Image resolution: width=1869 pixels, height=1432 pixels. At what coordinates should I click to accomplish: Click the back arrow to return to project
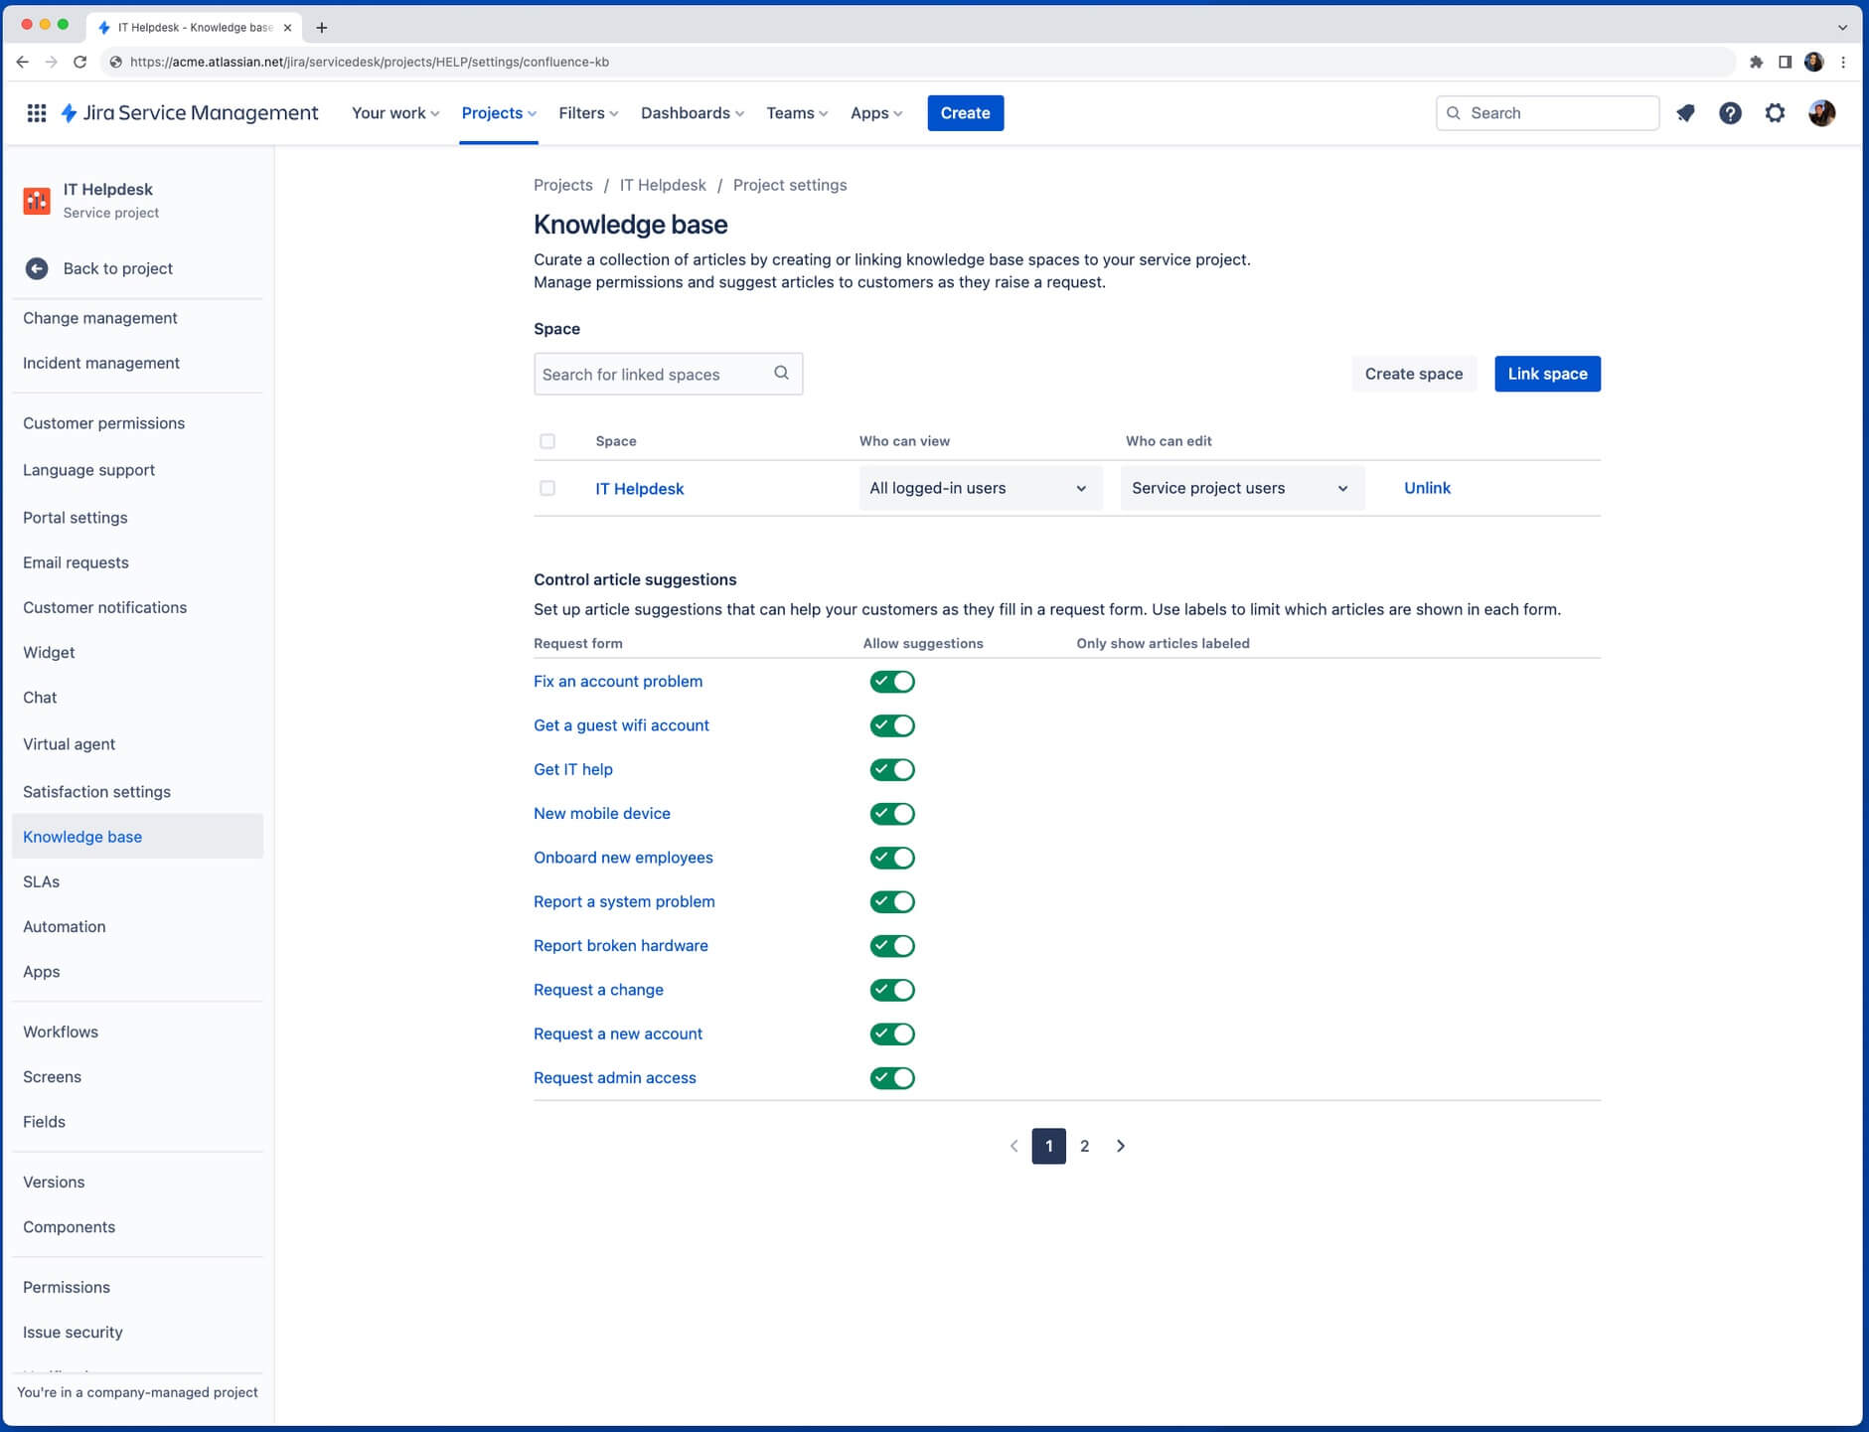click(x=37, y=268)
